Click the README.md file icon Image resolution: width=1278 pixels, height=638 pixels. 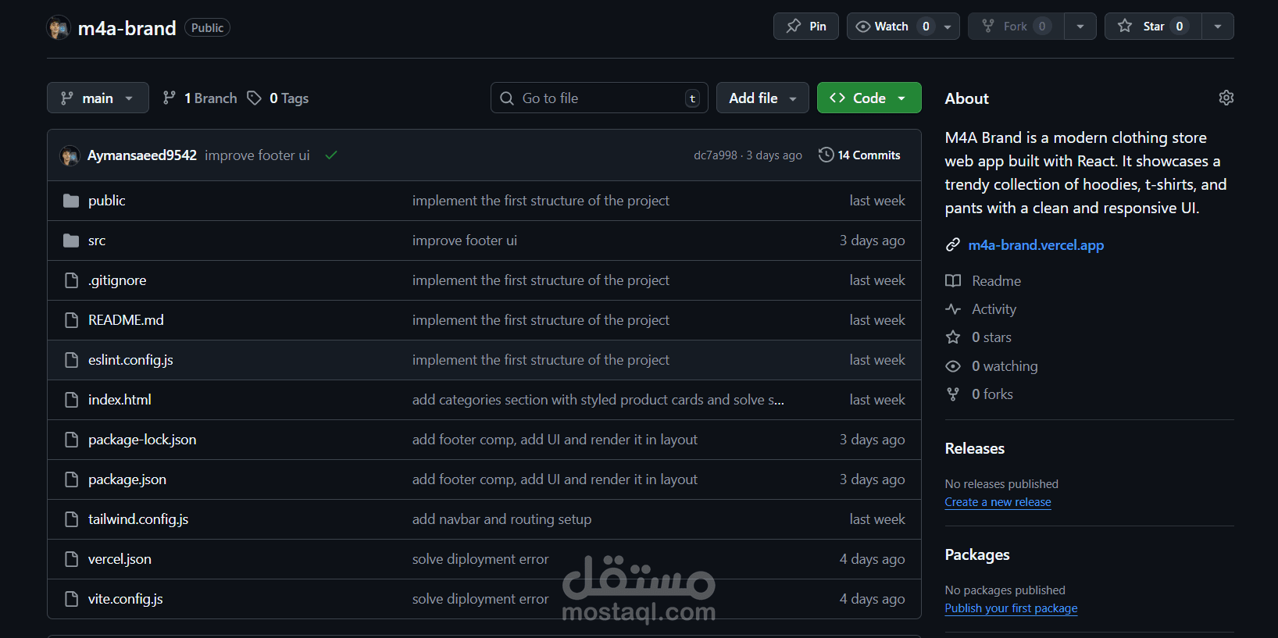(71, 320)
